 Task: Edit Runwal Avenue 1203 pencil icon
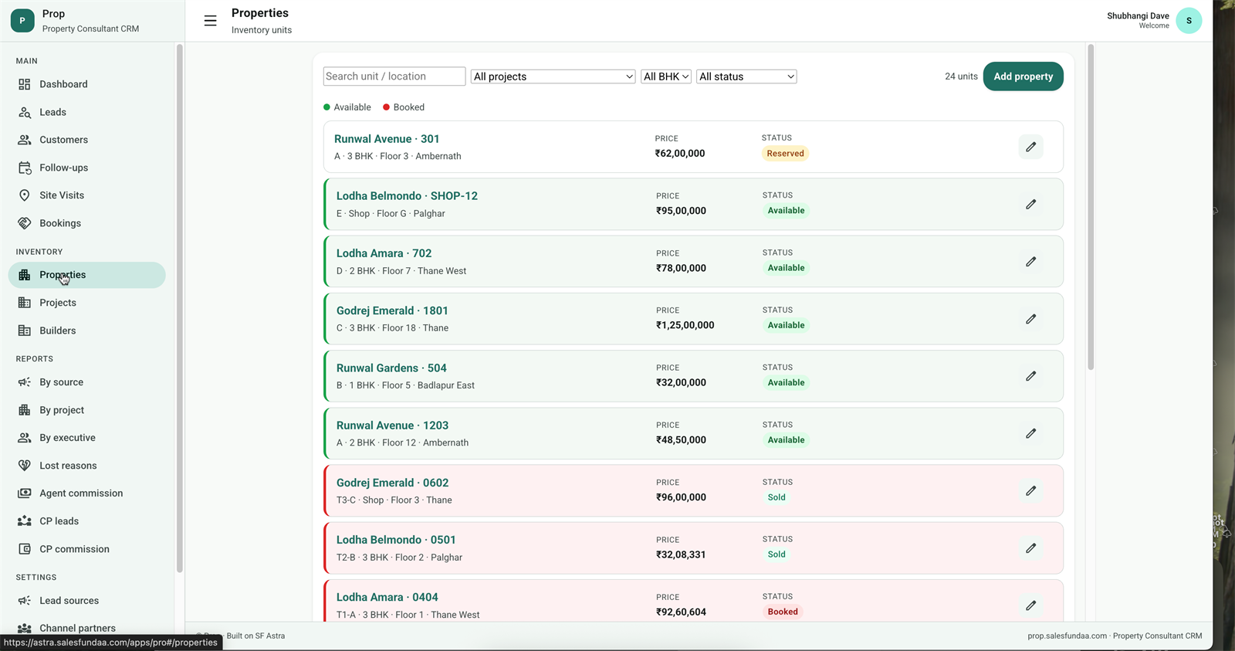click(x=1030, y=433)
